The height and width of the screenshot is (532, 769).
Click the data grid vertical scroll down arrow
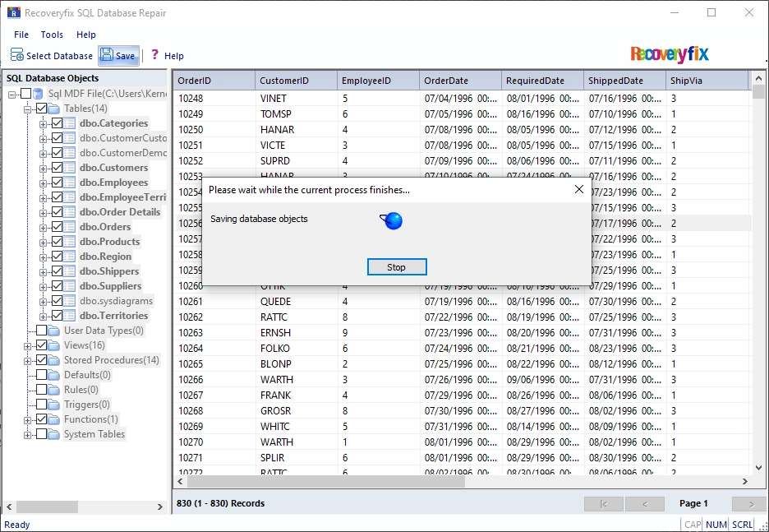tap(758, 468)
